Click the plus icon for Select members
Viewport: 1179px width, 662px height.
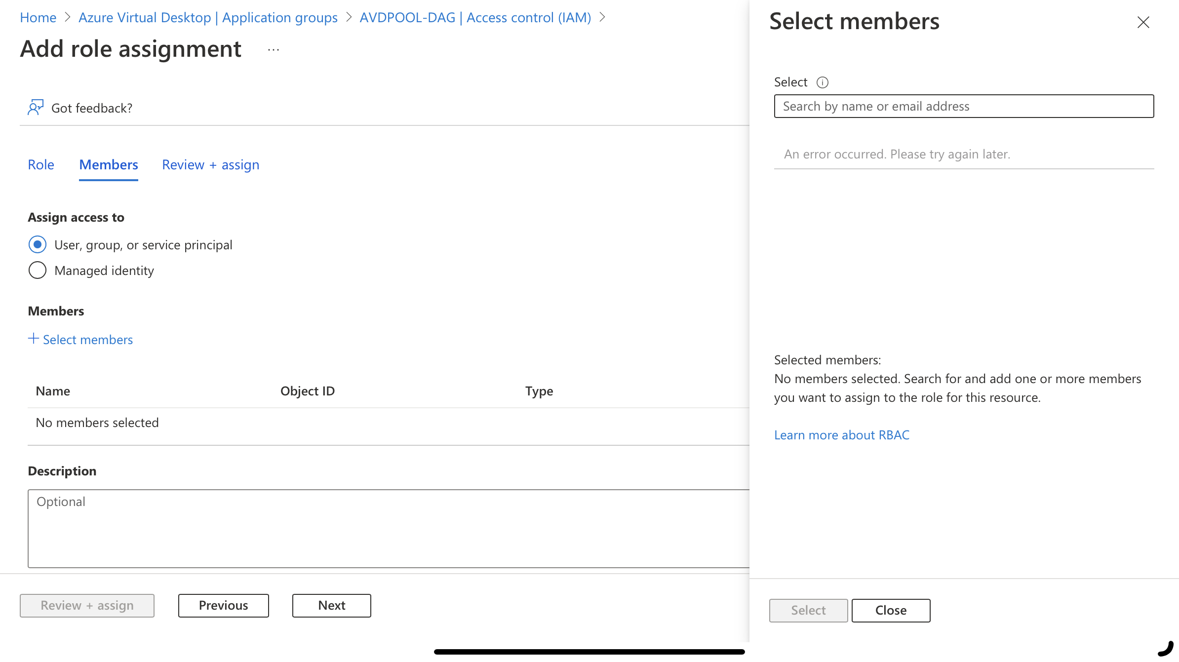coord(33,339)
